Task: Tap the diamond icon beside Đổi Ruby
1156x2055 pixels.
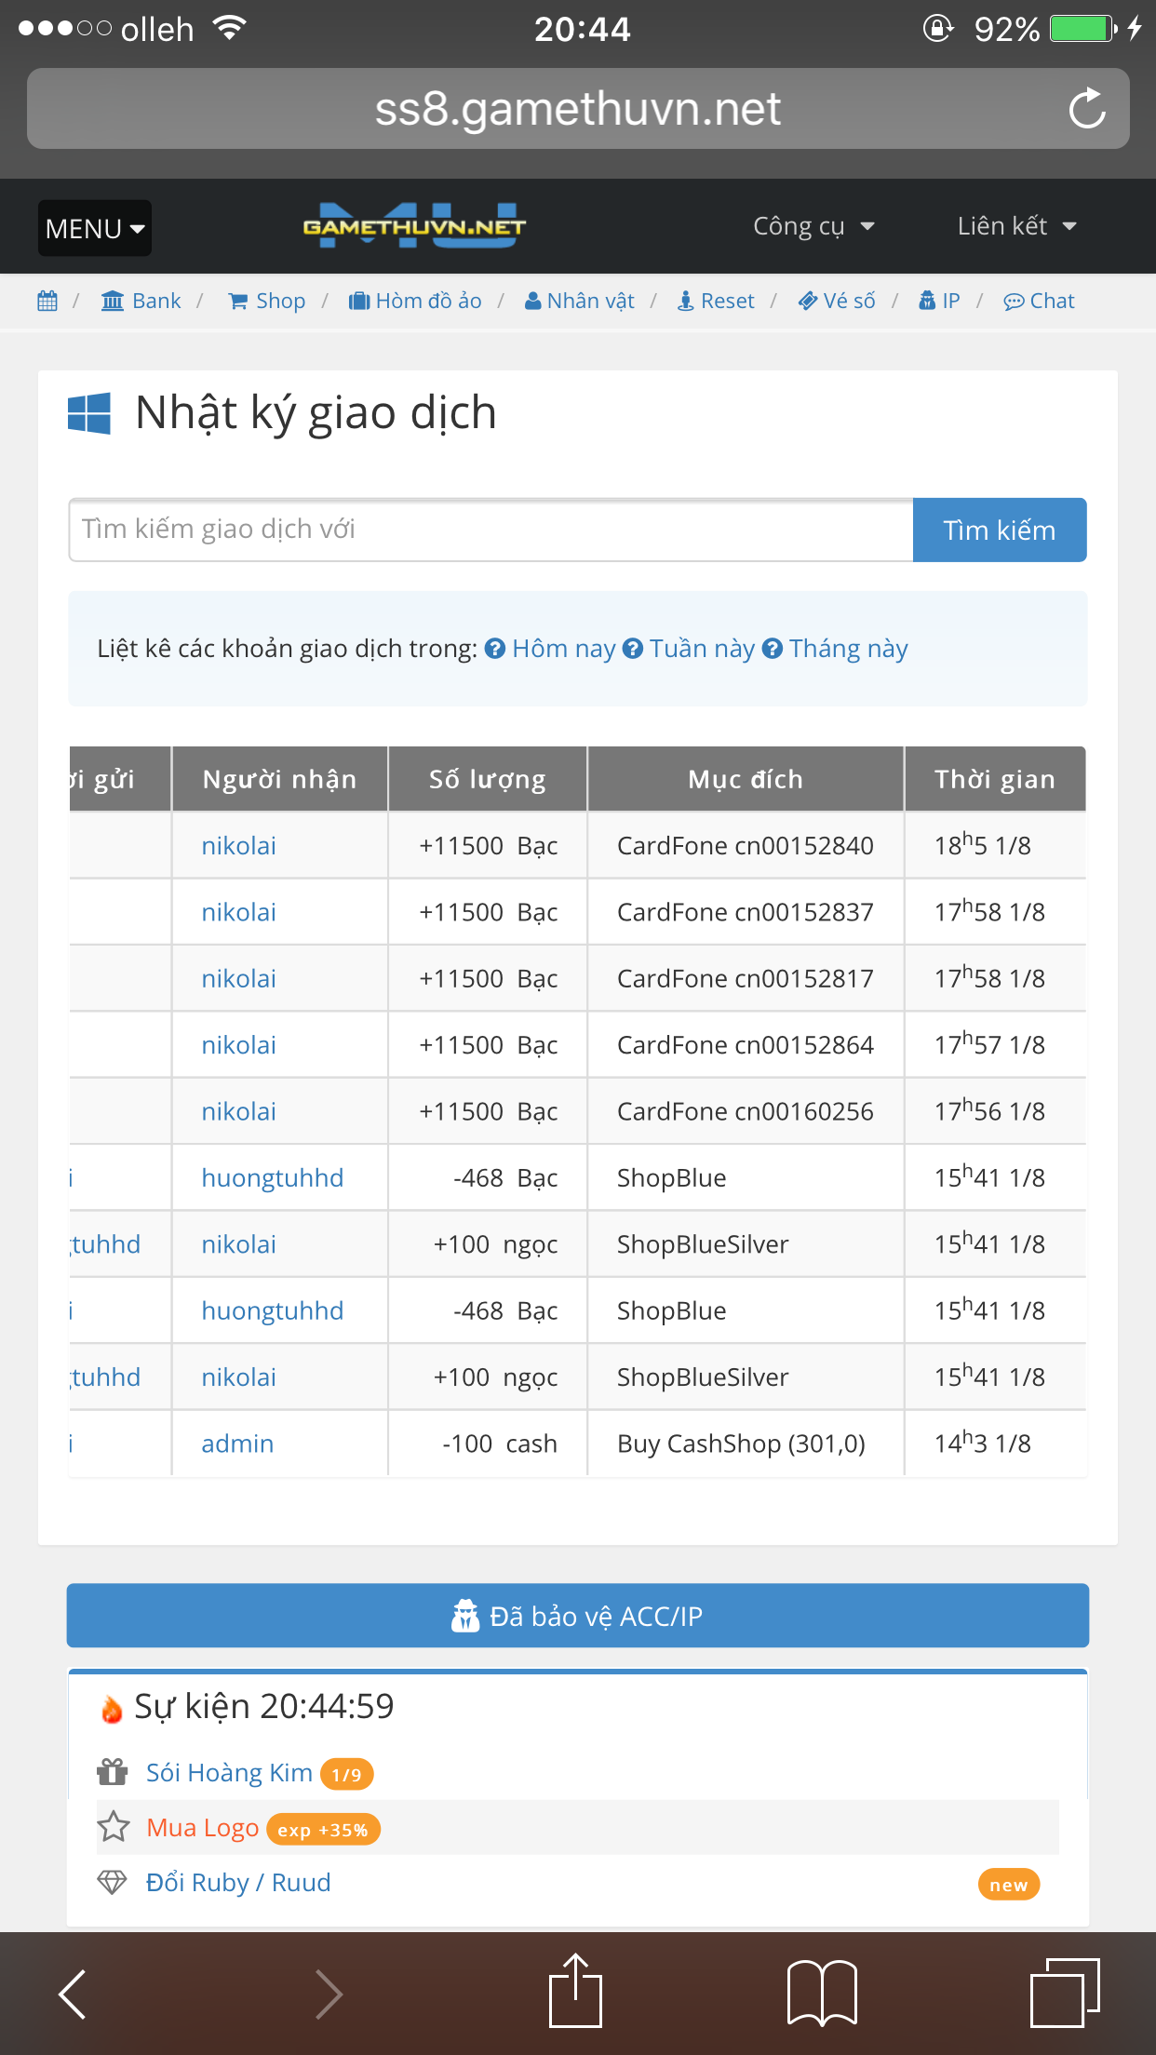Action: coord(113,1882)
